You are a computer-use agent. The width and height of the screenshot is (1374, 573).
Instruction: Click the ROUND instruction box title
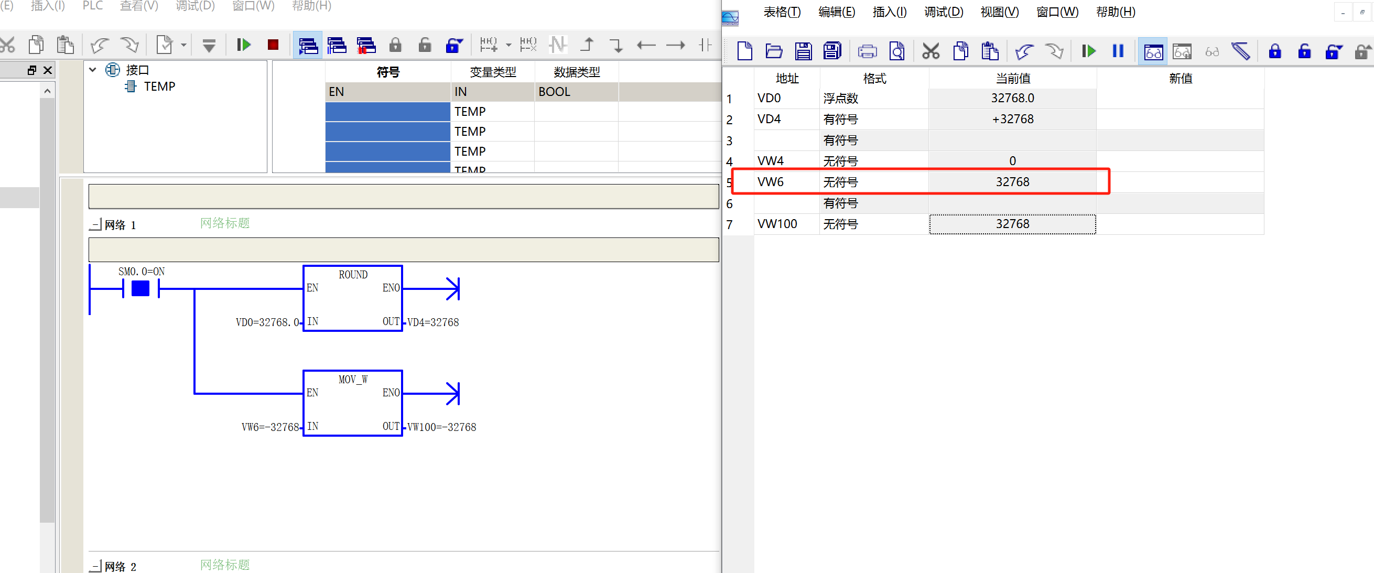pos(353,275)
